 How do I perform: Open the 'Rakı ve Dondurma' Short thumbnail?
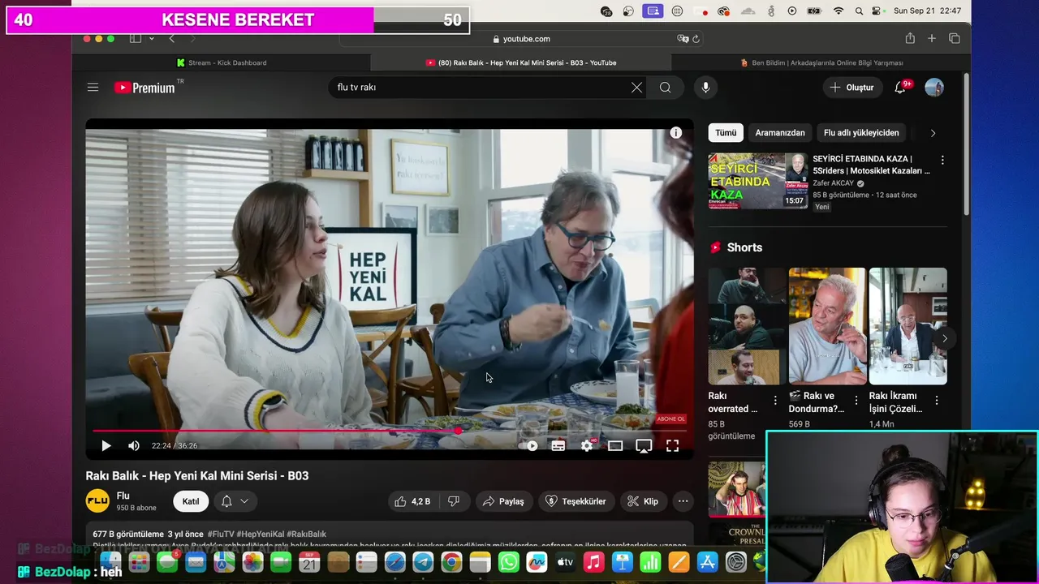[827, 326]
